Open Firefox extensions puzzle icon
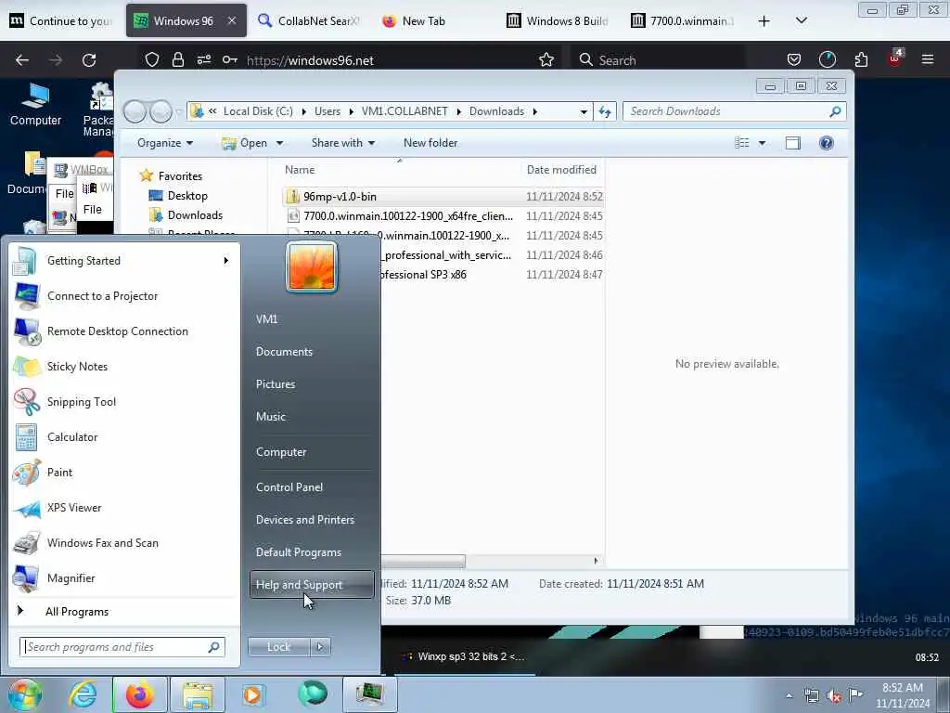Screen dimensions: 950x713 tap(861, 59)
